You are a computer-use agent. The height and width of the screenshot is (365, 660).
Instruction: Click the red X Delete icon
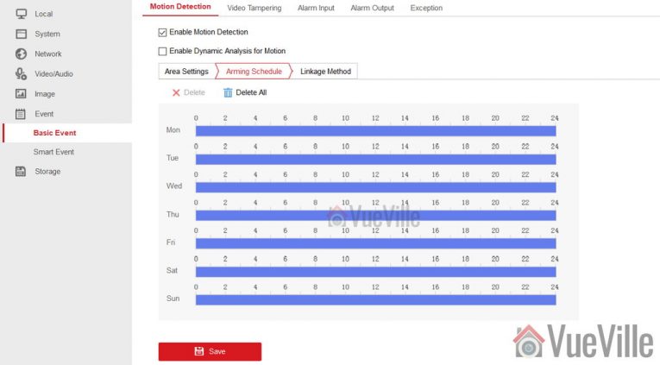176,92
